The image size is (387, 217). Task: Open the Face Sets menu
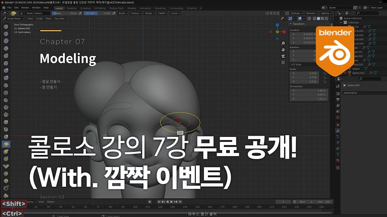coord(60,19)
